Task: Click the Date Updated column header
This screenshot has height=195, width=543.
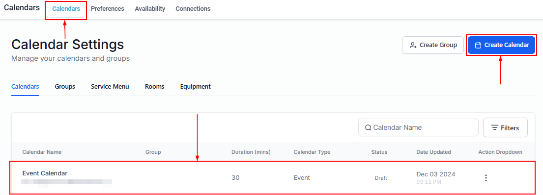Action: point(433,152)
